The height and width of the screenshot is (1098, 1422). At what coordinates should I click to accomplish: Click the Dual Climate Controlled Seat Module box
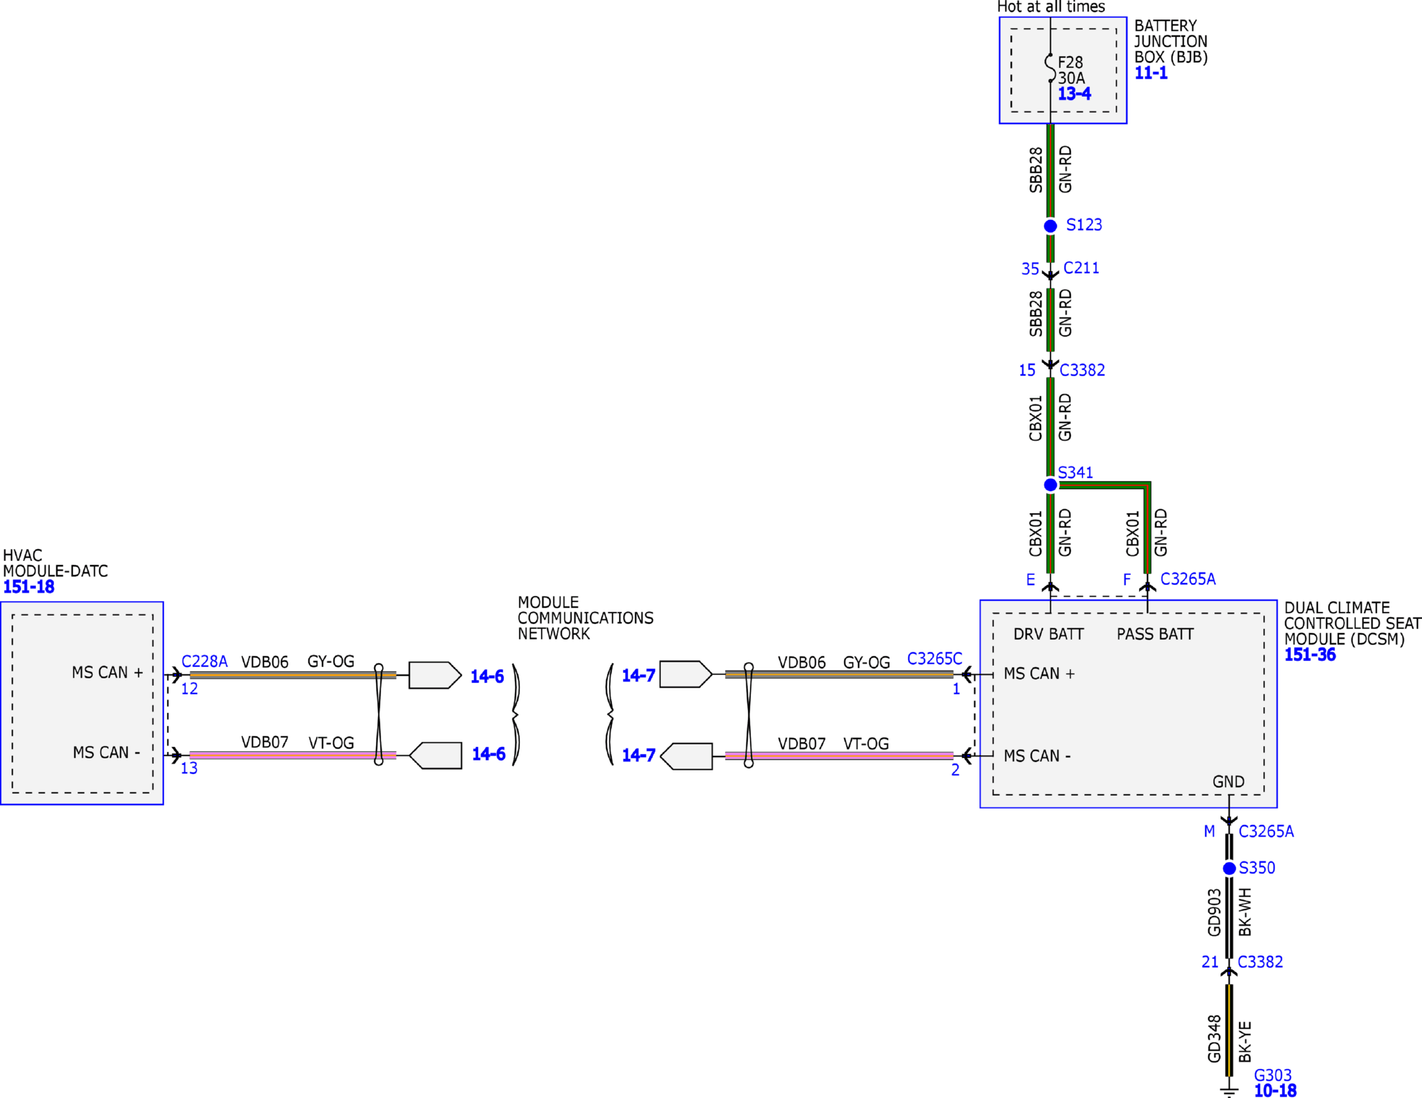click(x=1128, y=704)
